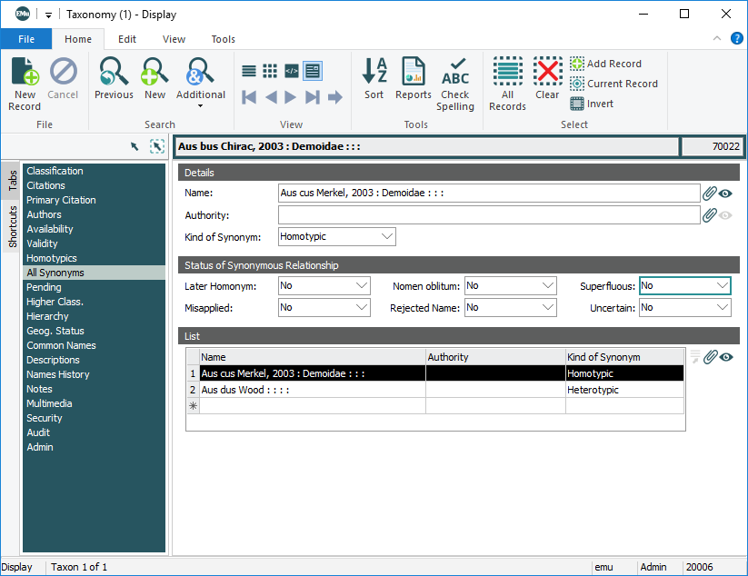Toggle the eye icon beside Name field
The image size is (748, 576).
pyautogui.click(x=725, y=194)
